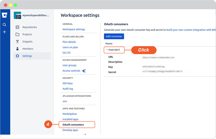Click the Bitbucket logo icon
This screenshot has height=139, width=216.
tap(5, 15)
